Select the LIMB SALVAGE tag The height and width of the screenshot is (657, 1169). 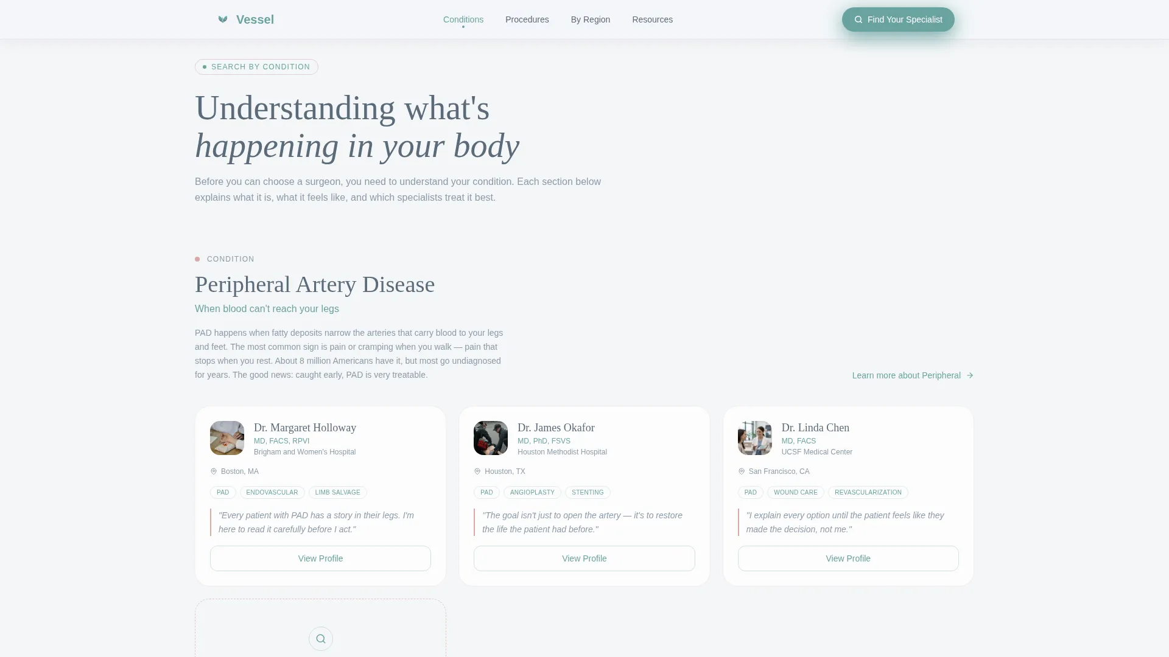[338, 492]
